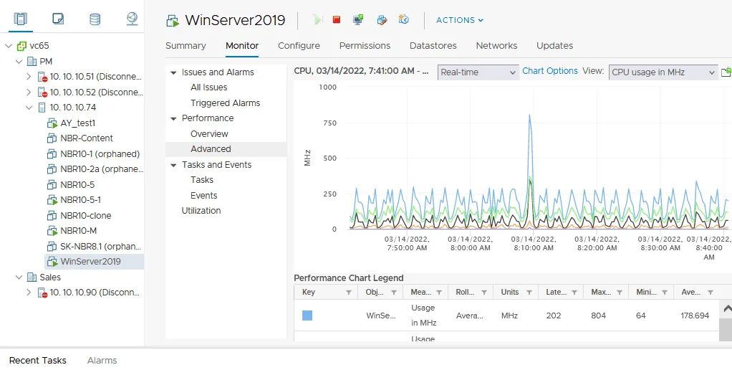Launch the VM console via monitor icon

358,20
